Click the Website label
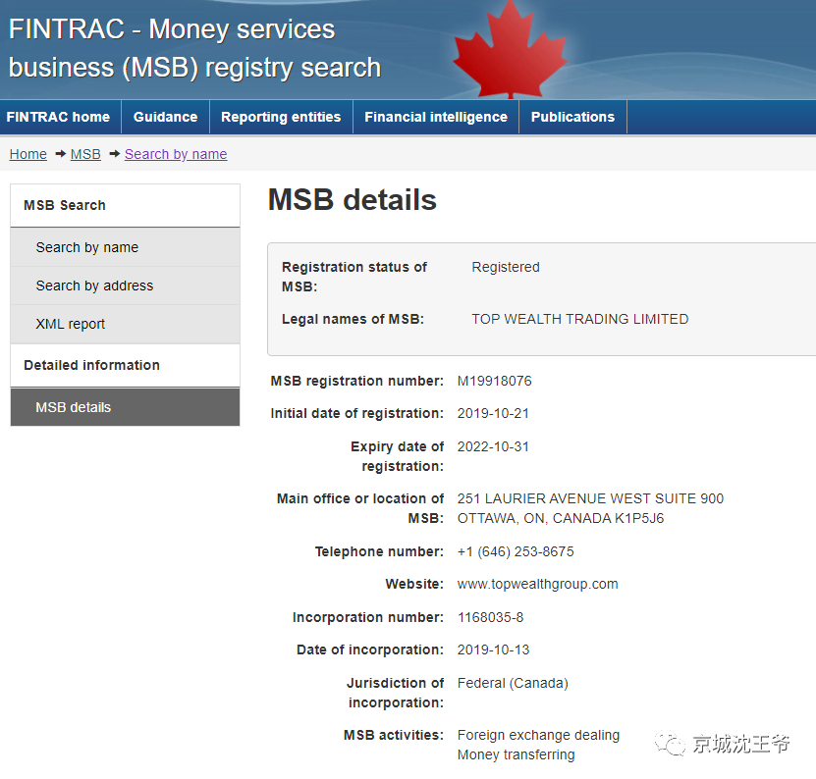Image resolution: width=816 pixels, height=779 pixels. click(414, 585)
